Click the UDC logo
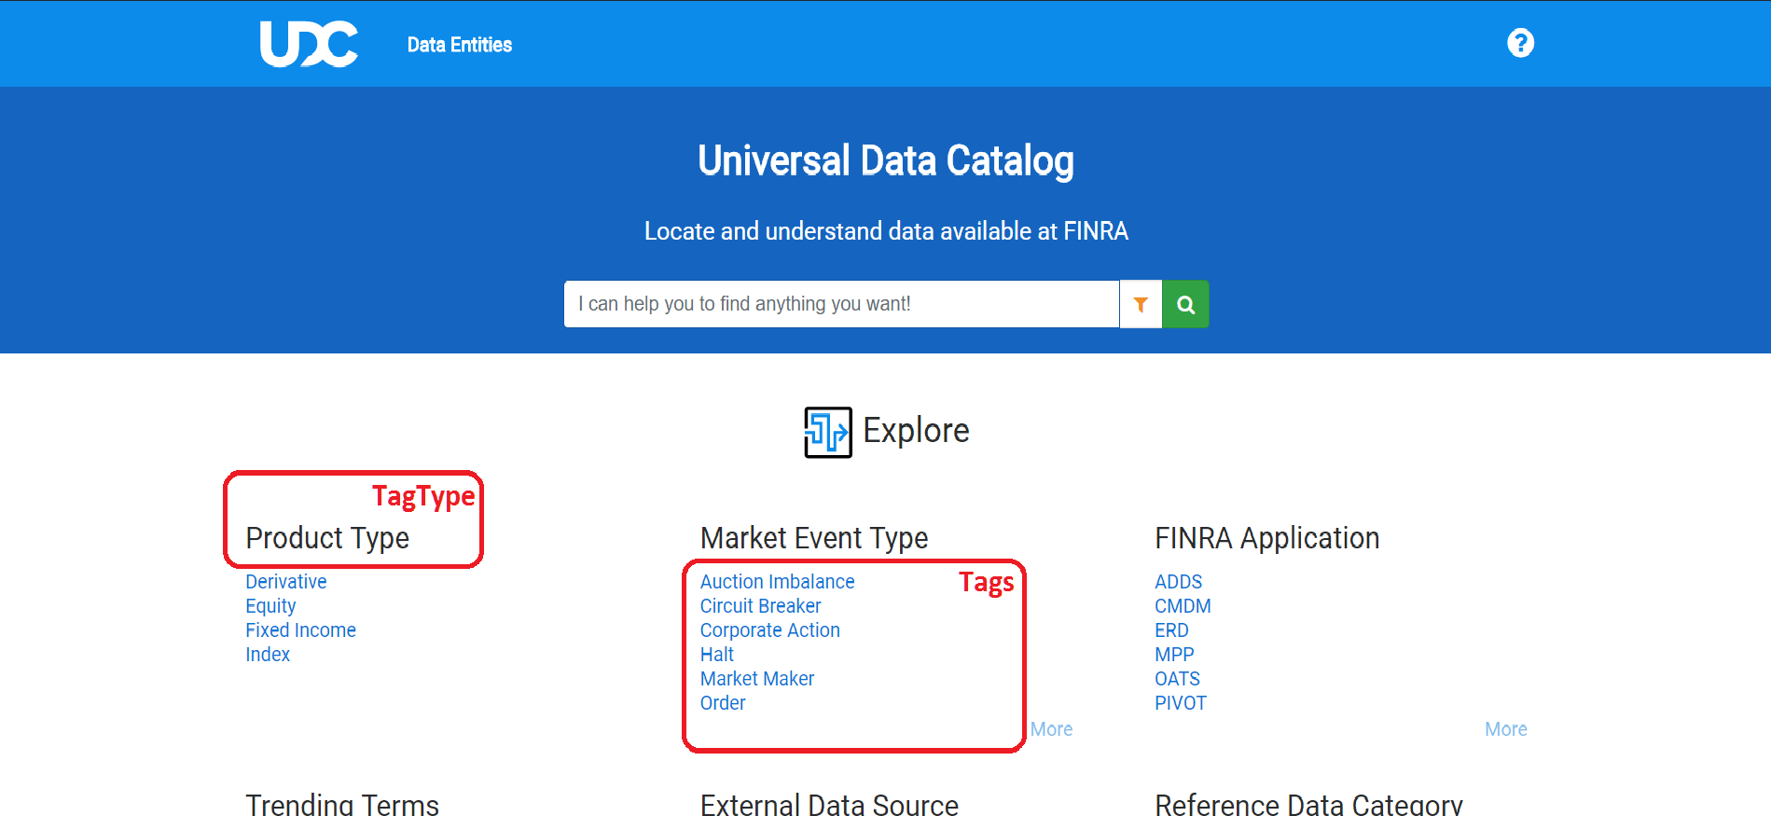The width and height of the screenshot is (1771, 816). pos(309,44)
